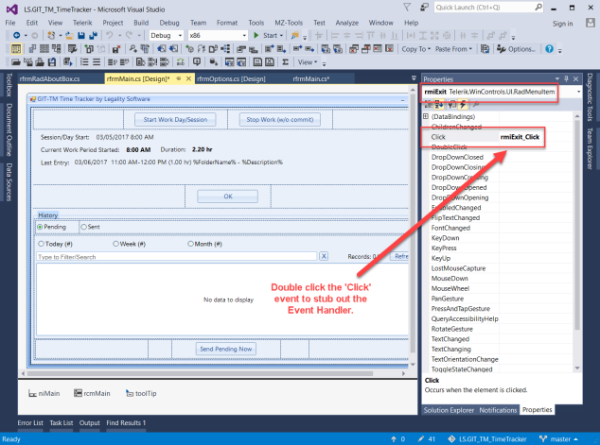Viewport: 600px width, 445px height.
Task: Click the MZ-Tools Options wrench icon
Action: pos(502,49)
